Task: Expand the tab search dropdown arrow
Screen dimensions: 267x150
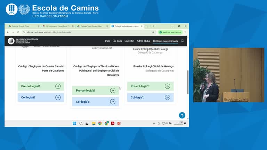Action: [147, 26]
